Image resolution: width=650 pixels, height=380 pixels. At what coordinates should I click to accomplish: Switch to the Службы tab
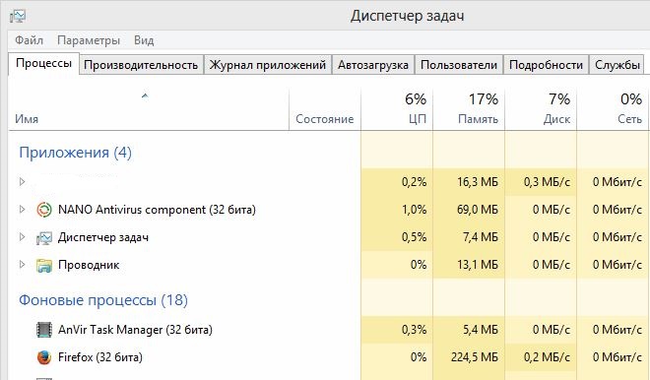pos(617,65)
